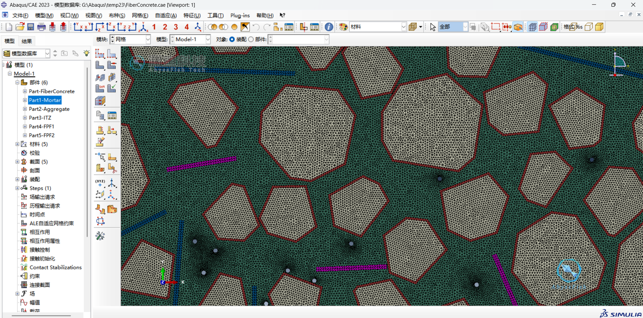Image resolution: width=643 pixels, height=318 pixels.
Task: Apply the XY front view
Action: (78, 27)
